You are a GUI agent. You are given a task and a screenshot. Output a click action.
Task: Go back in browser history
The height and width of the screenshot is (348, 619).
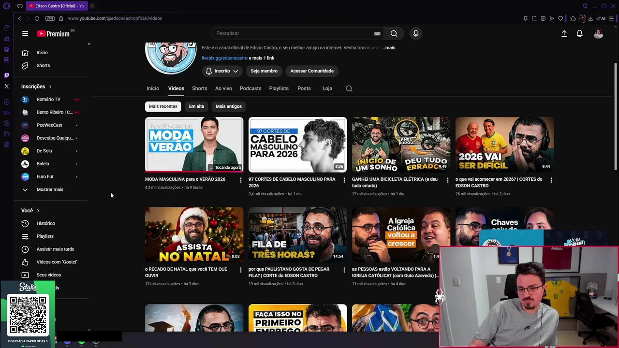(19, 18)
